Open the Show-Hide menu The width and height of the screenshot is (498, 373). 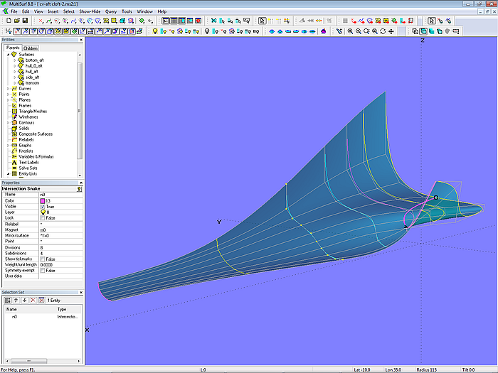[x=90, y=11]
